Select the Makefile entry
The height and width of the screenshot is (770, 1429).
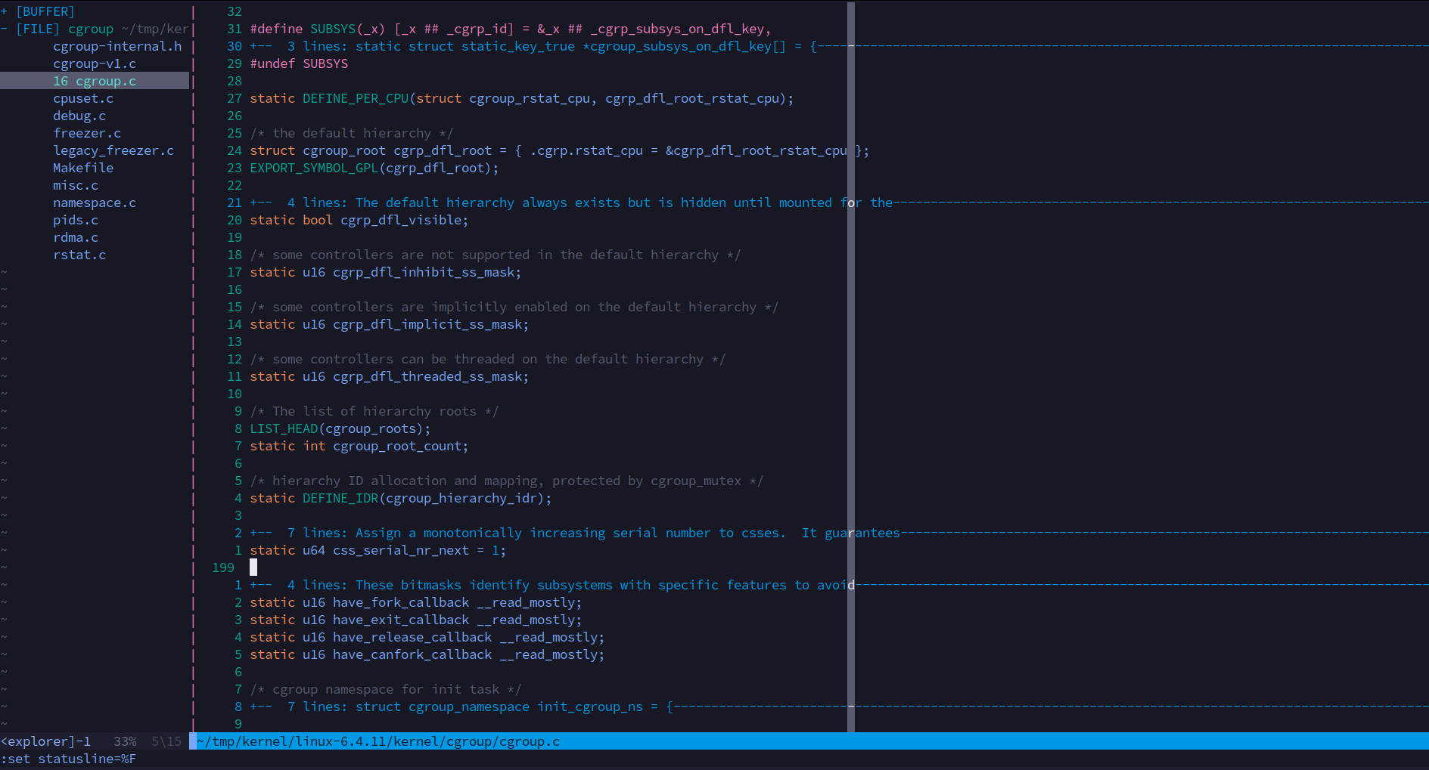coord(83,167)
